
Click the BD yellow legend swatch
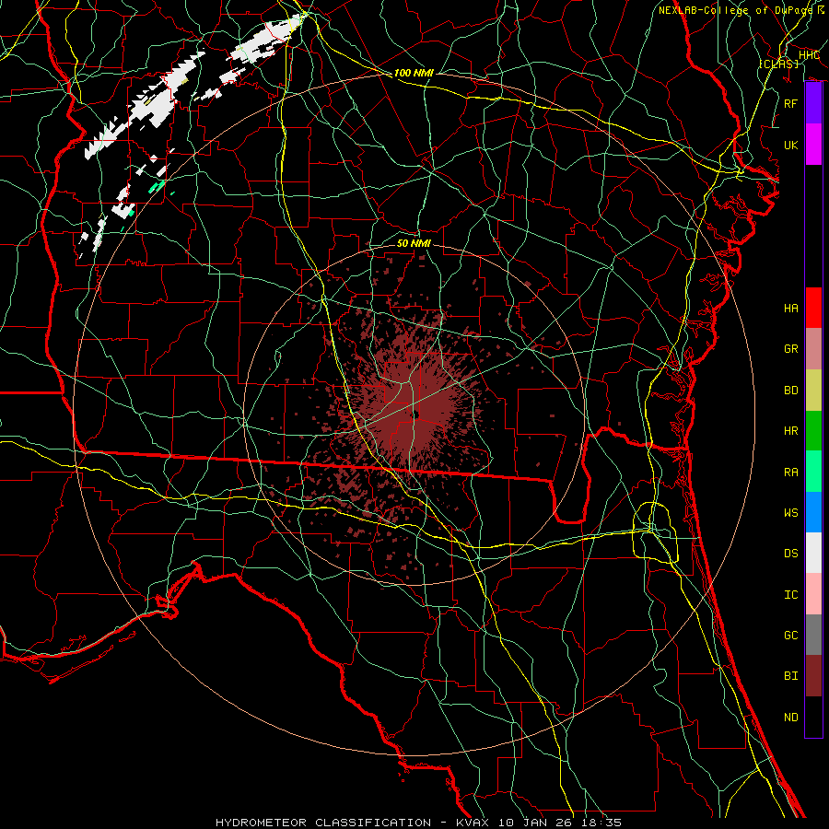click(813, 390)
